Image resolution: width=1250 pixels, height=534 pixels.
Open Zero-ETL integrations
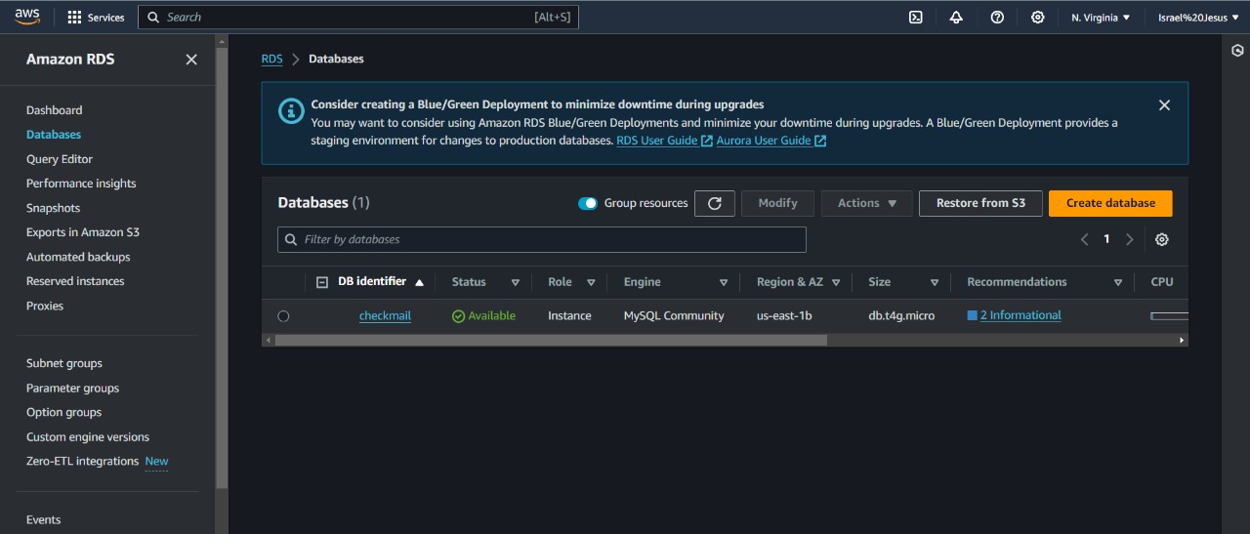coord(82,462)
